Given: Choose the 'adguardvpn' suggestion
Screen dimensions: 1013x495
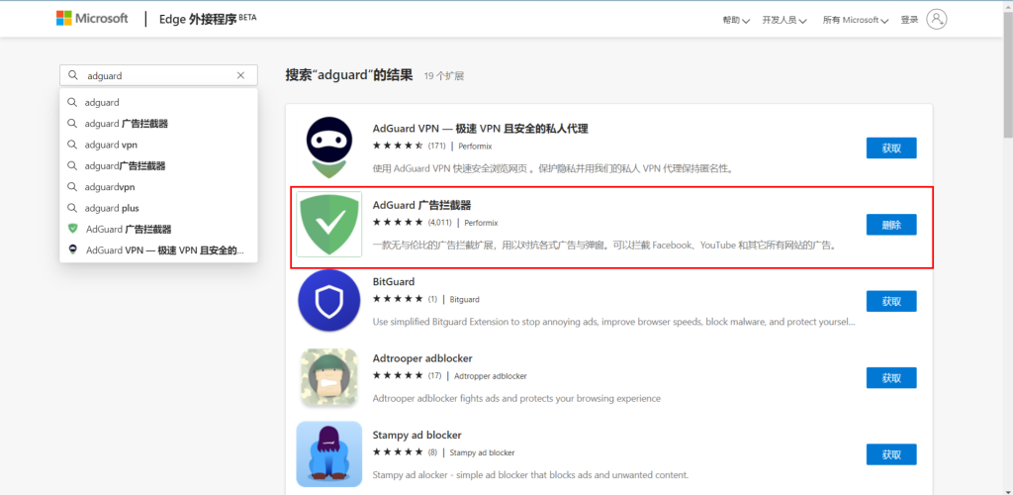Looking at the screenshot, I should coord(158,187).
